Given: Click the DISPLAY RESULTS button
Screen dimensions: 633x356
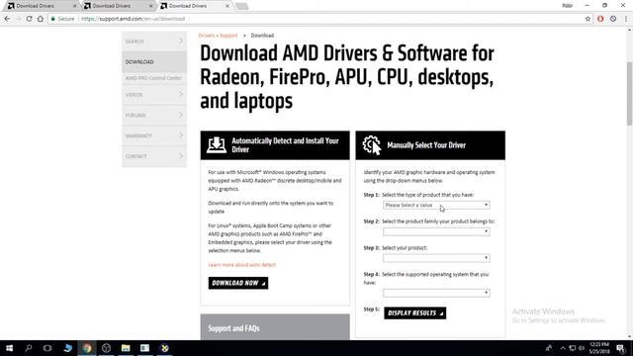Looking at the screenshot, I should coord(415,312).
